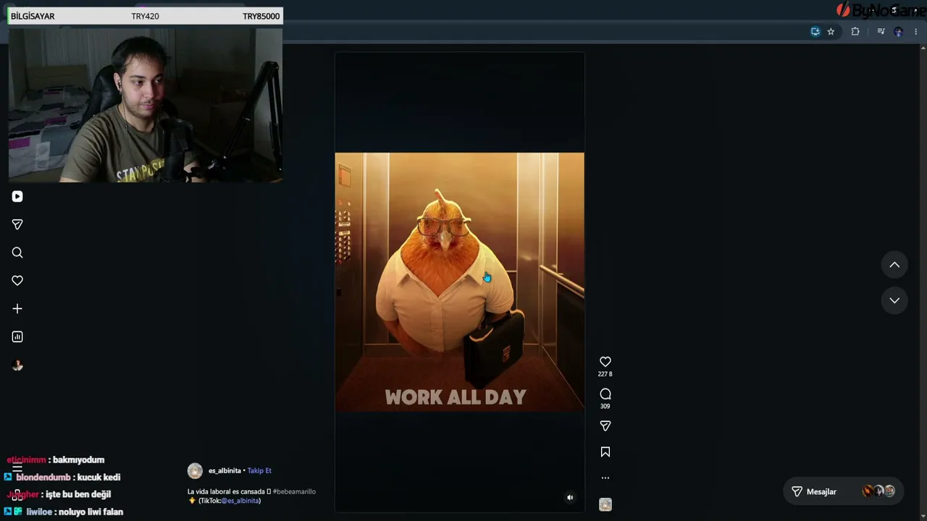
Task: Open comments on the reel
Action: tap(605, 394)
